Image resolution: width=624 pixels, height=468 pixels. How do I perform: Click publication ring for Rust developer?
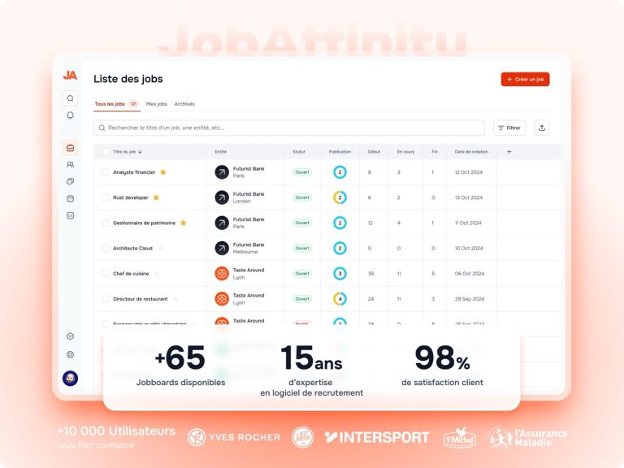point(340,197)
